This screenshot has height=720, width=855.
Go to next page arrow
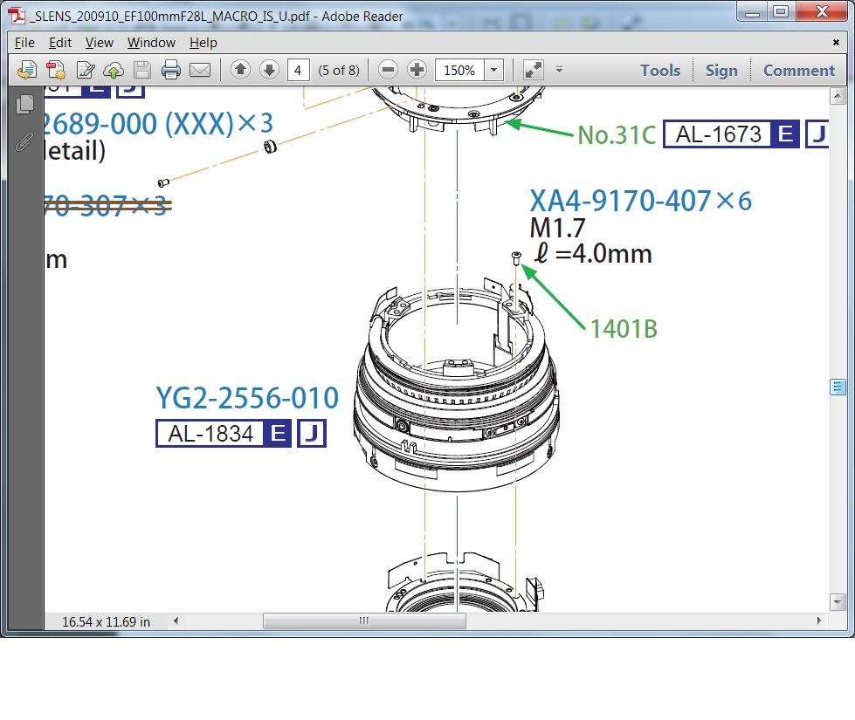click(x=269, y=70)
